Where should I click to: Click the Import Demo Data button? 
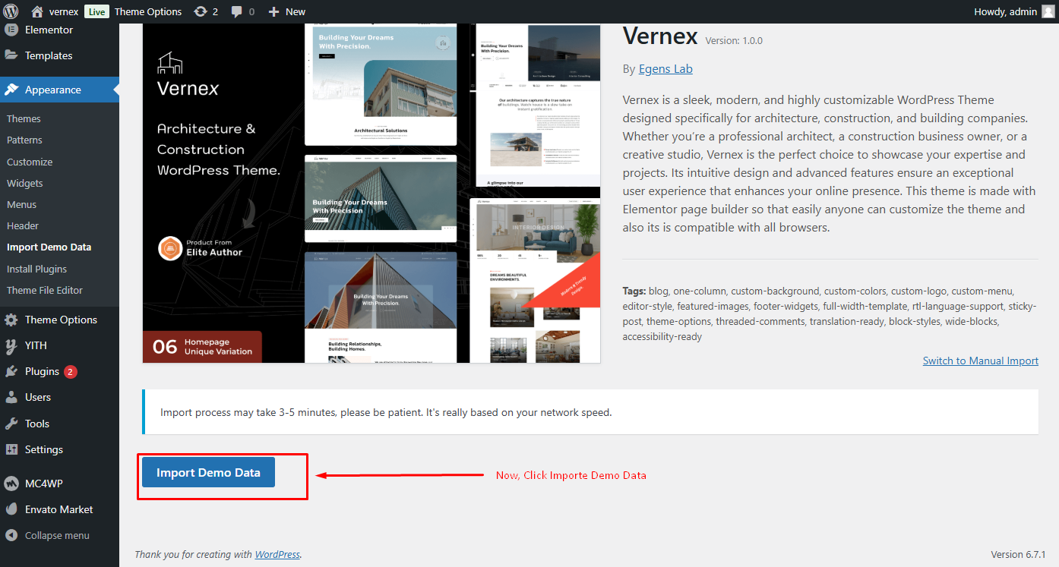pyautogui.click(x=208, y=472)
